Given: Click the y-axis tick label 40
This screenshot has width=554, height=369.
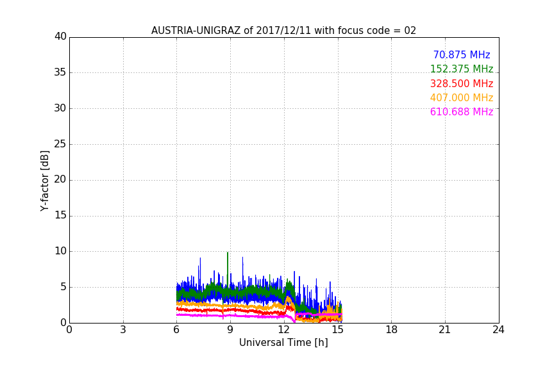Looking at the screenshot, I should click(x=60, y=37).
